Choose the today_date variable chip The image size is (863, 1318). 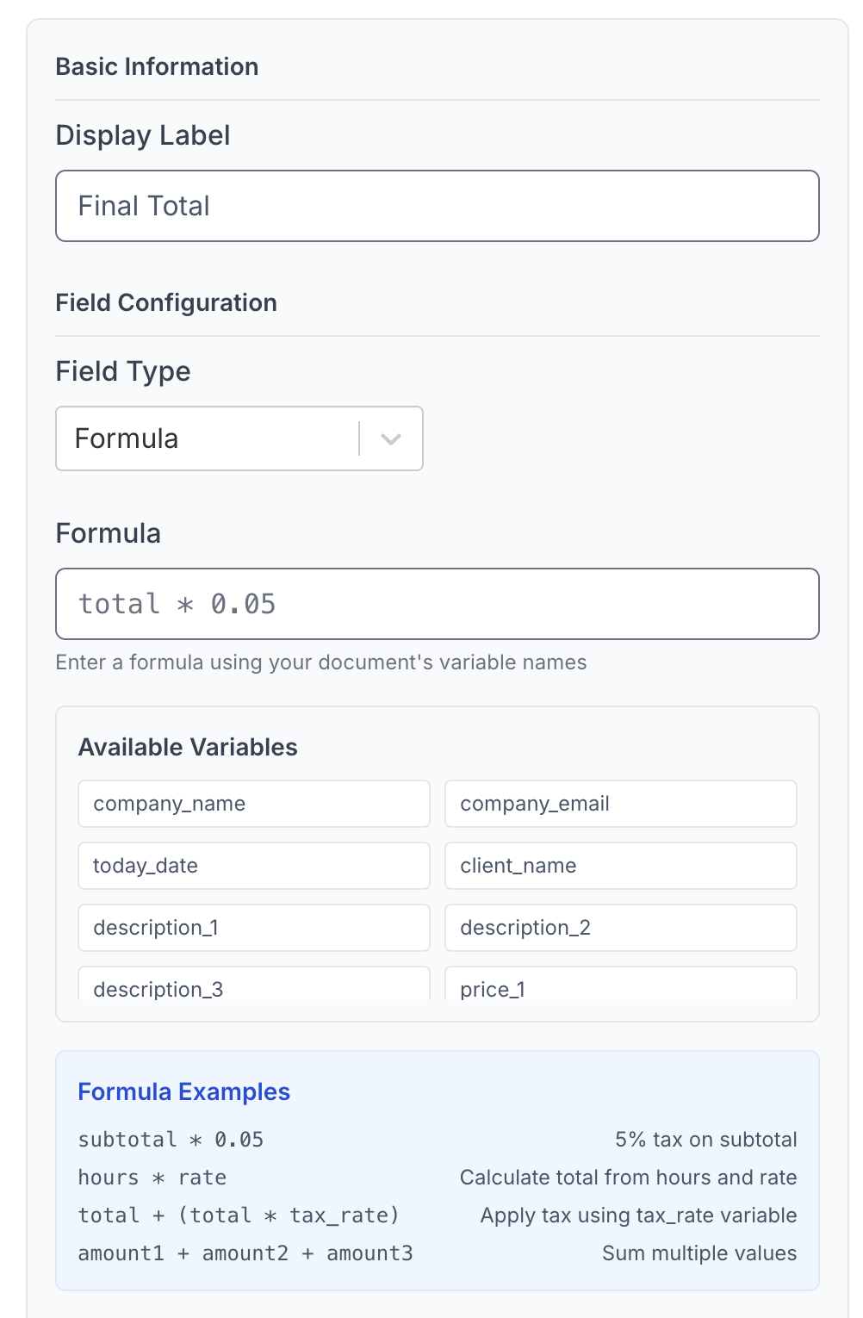[254, 866]
